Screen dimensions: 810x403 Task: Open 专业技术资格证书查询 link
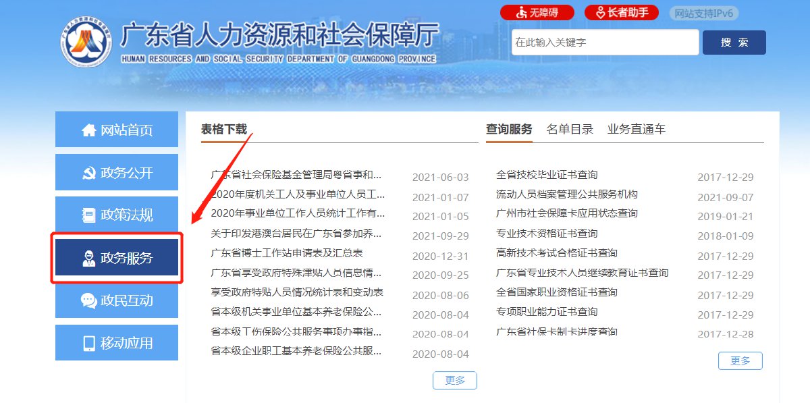(x=547, y=234)
